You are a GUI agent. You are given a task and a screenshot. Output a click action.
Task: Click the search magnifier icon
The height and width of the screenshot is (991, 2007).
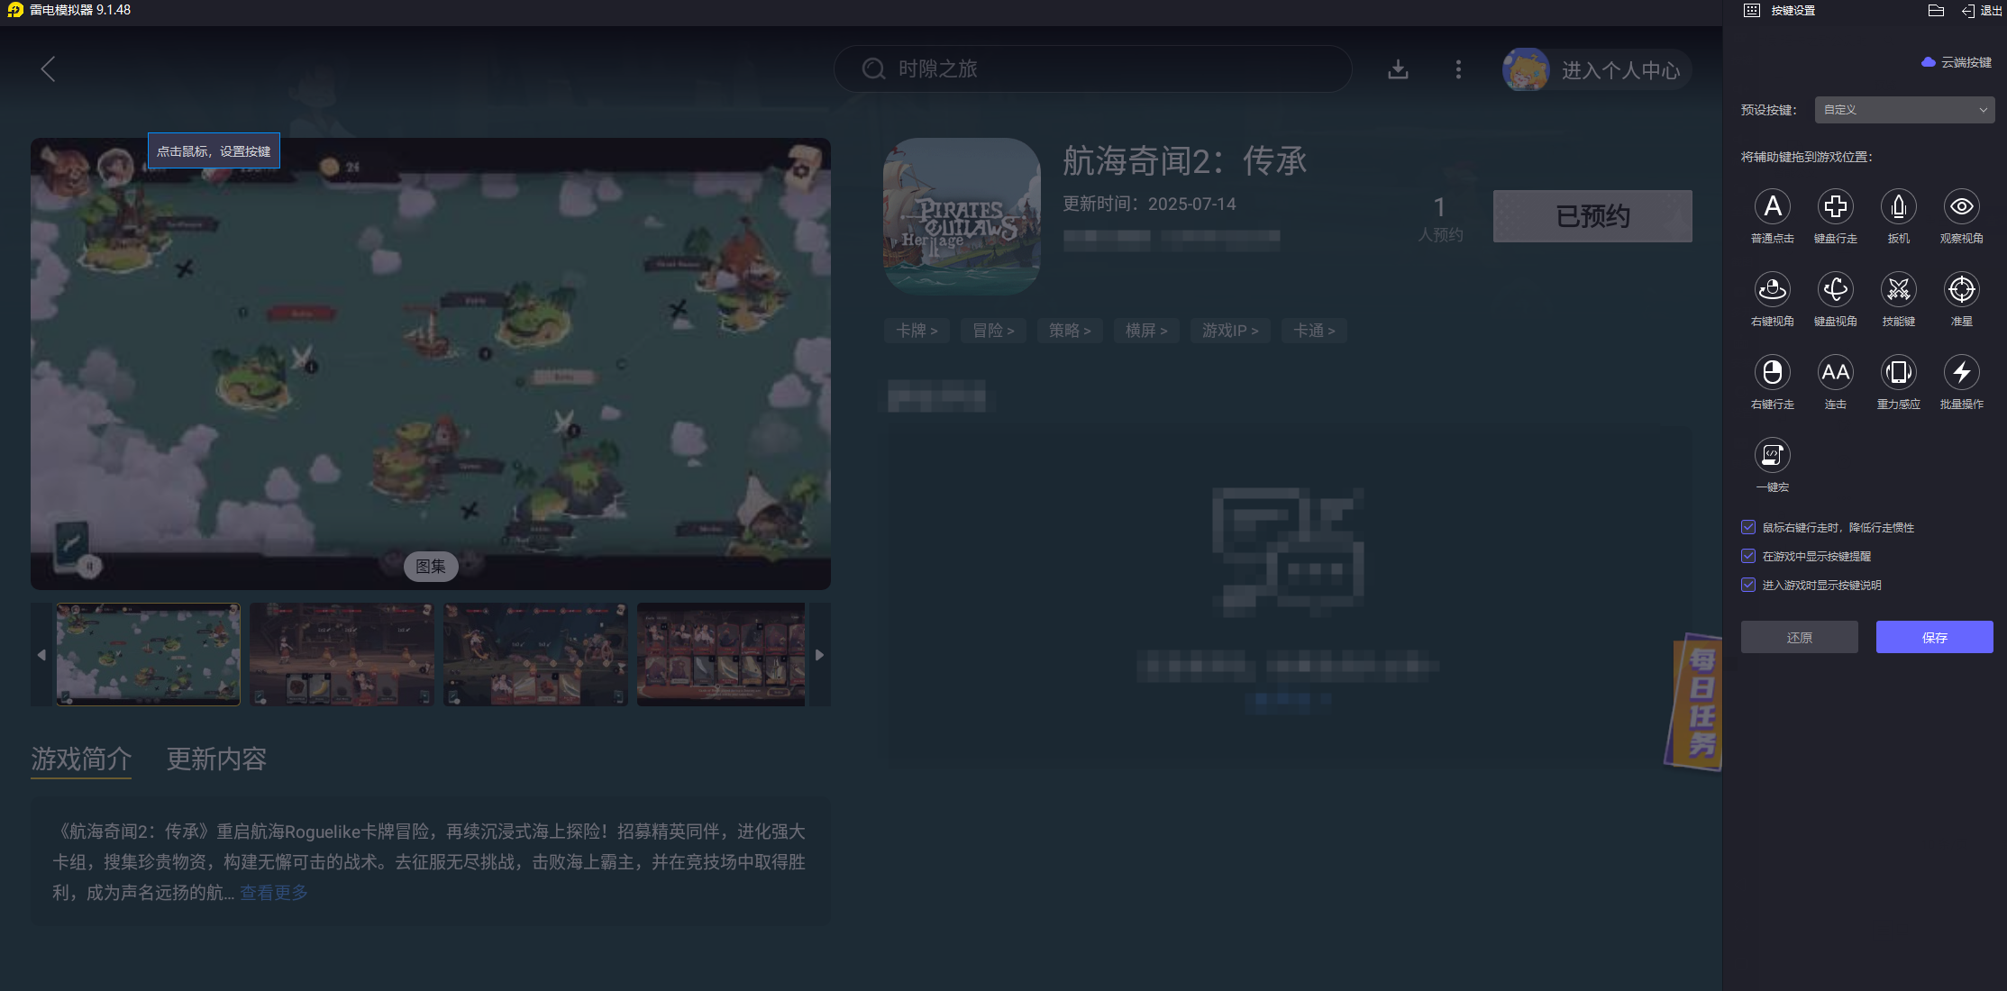[873, 68]
